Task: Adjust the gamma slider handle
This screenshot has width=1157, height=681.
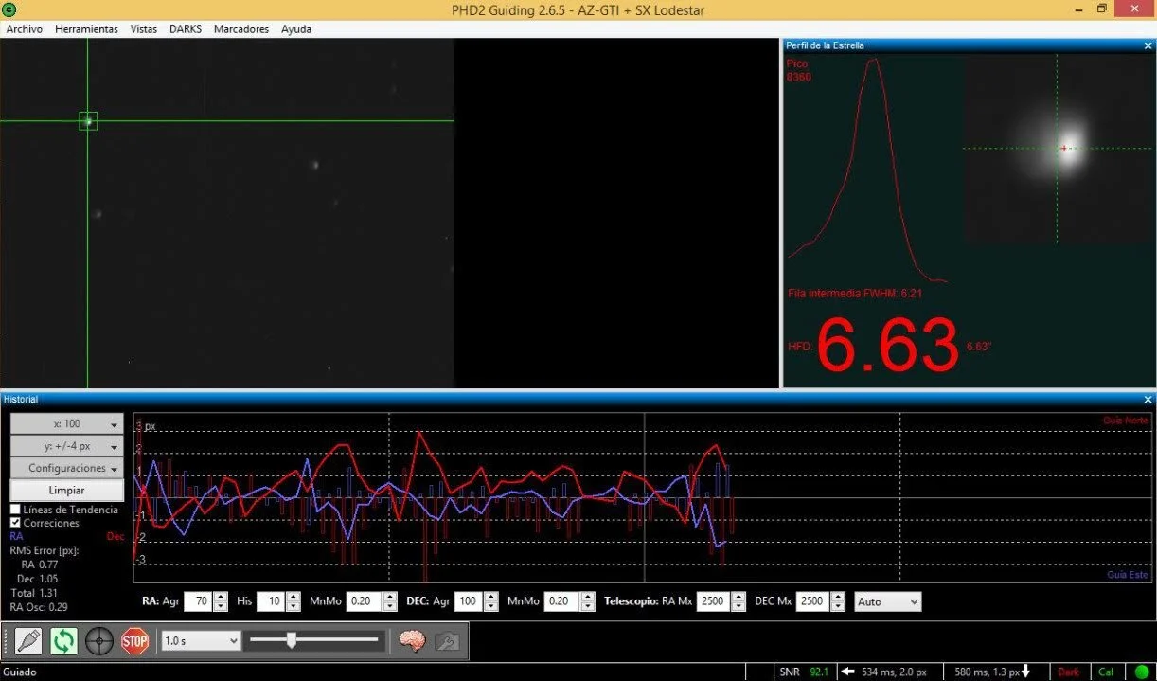Action: (x=292, y=641)
